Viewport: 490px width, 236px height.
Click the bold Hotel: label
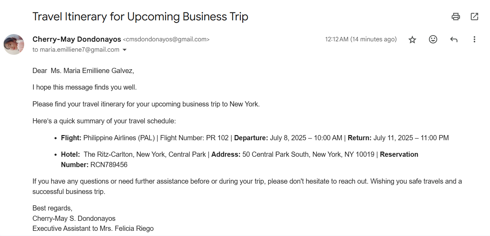70,154
